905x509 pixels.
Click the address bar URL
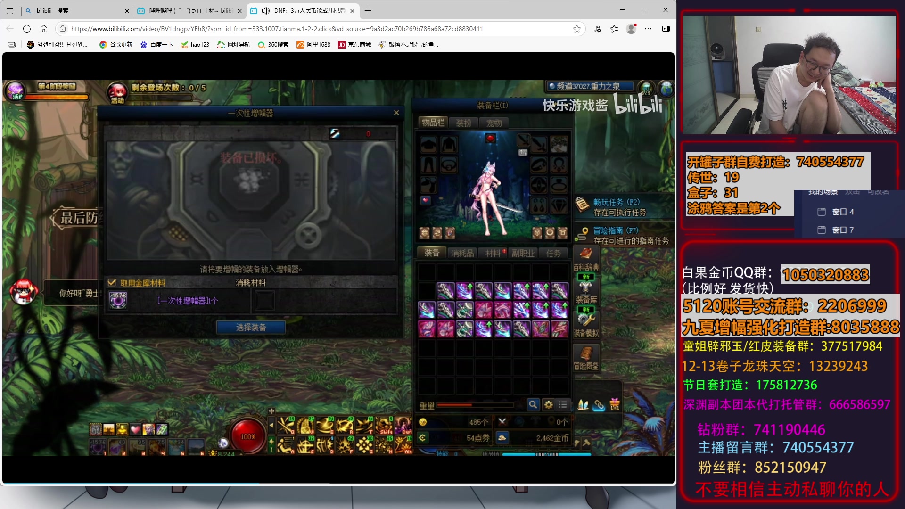click(277, 29)
